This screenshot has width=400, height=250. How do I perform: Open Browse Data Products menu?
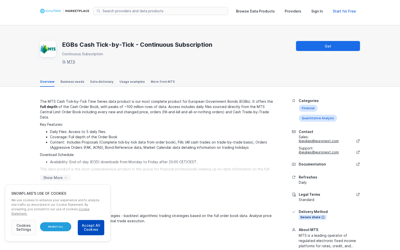click(255, 11)
